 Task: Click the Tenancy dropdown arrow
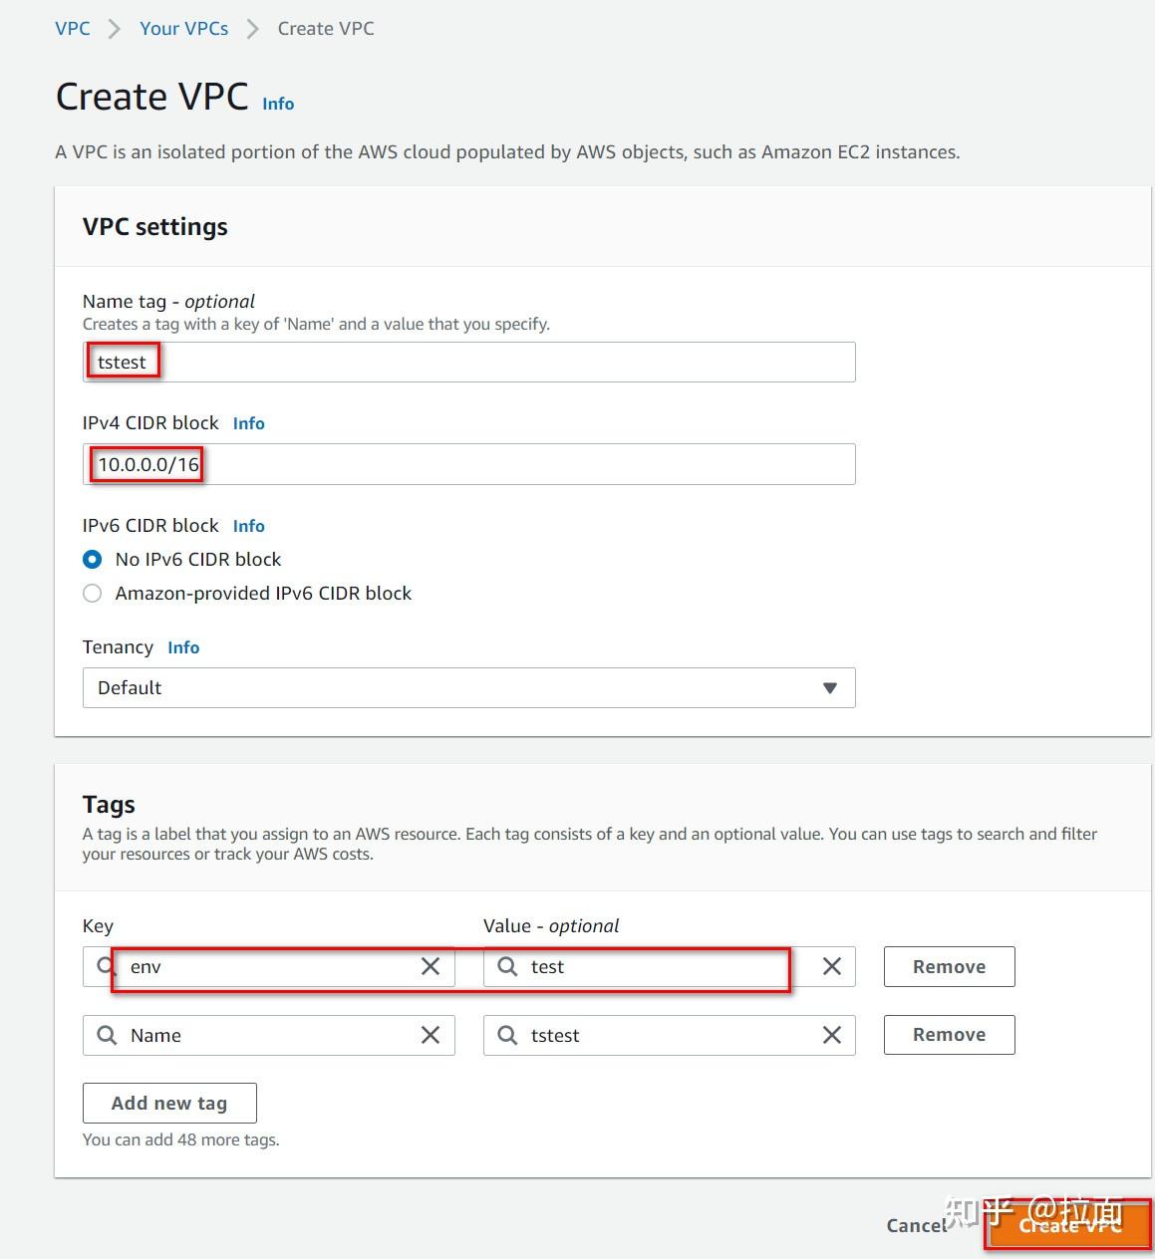(x=830, y=687)
